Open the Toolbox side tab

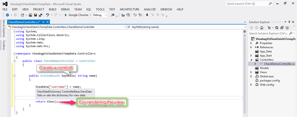[x=3, y=45]
